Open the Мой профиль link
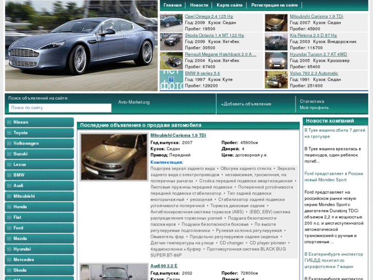 coord(314,107)
